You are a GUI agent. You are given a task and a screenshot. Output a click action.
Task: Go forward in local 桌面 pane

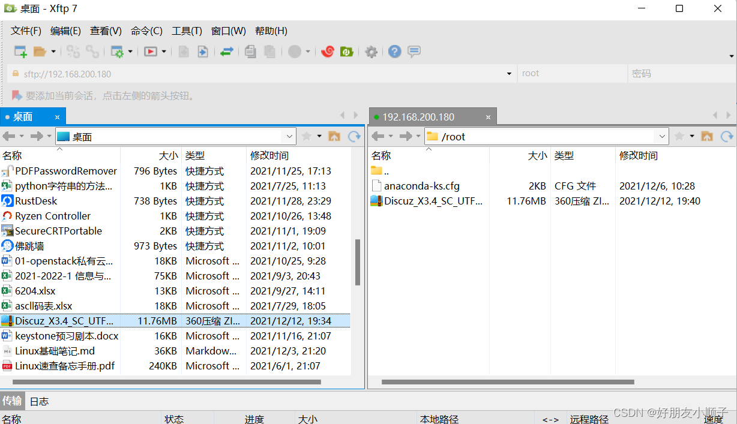(x=36, y=137)
